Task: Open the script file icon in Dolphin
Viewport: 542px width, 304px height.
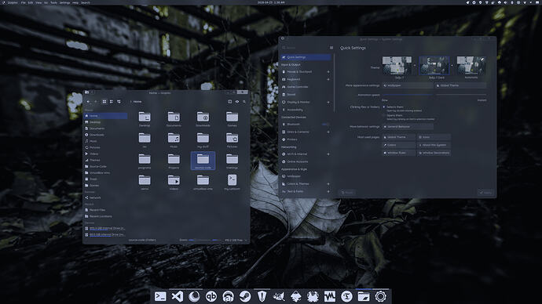Action: [232, 180]
